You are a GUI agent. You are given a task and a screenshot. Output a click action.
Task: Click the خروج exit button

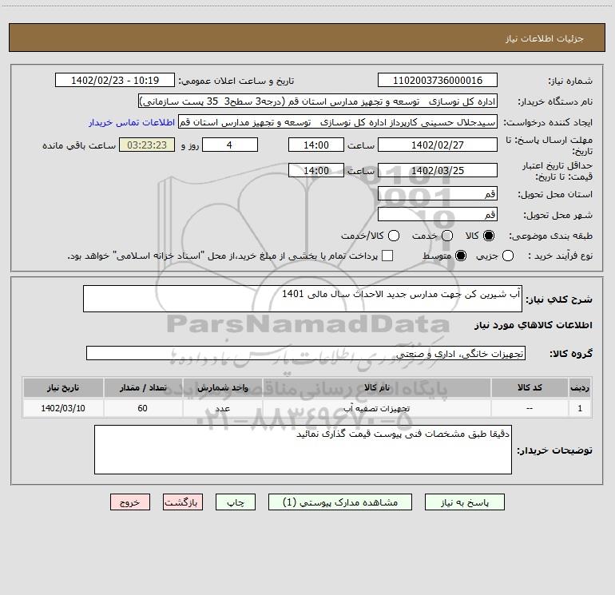click(130, 502)
